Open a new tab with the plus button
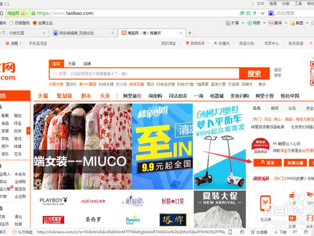The height and width of the screenshot is (236, 314). click(190, 33)
